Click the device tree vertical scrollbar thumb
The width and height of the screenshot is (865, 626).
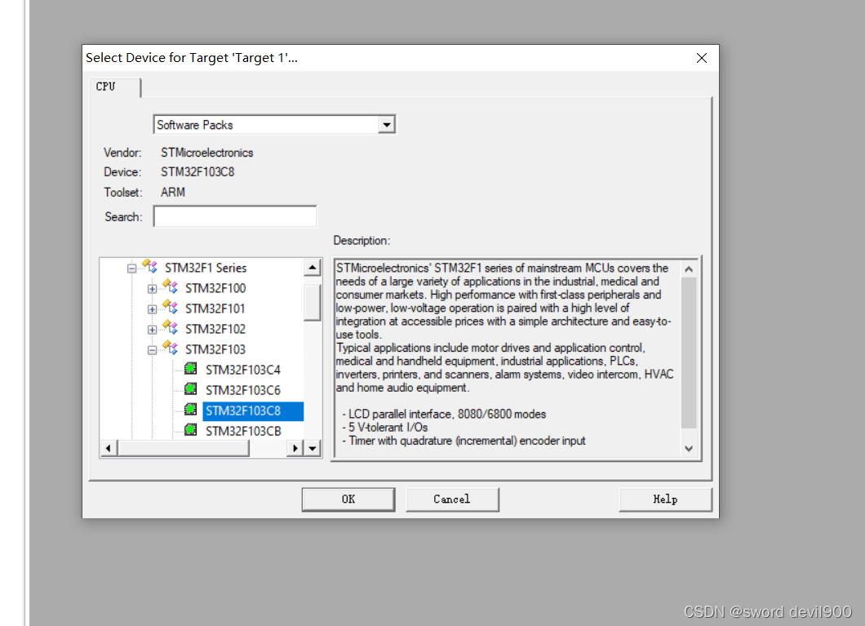point(313,302)
